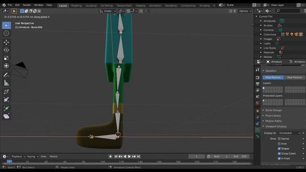Select the Select Box tool
This screenshot has width=306, height=172.
tap(6, 25)
